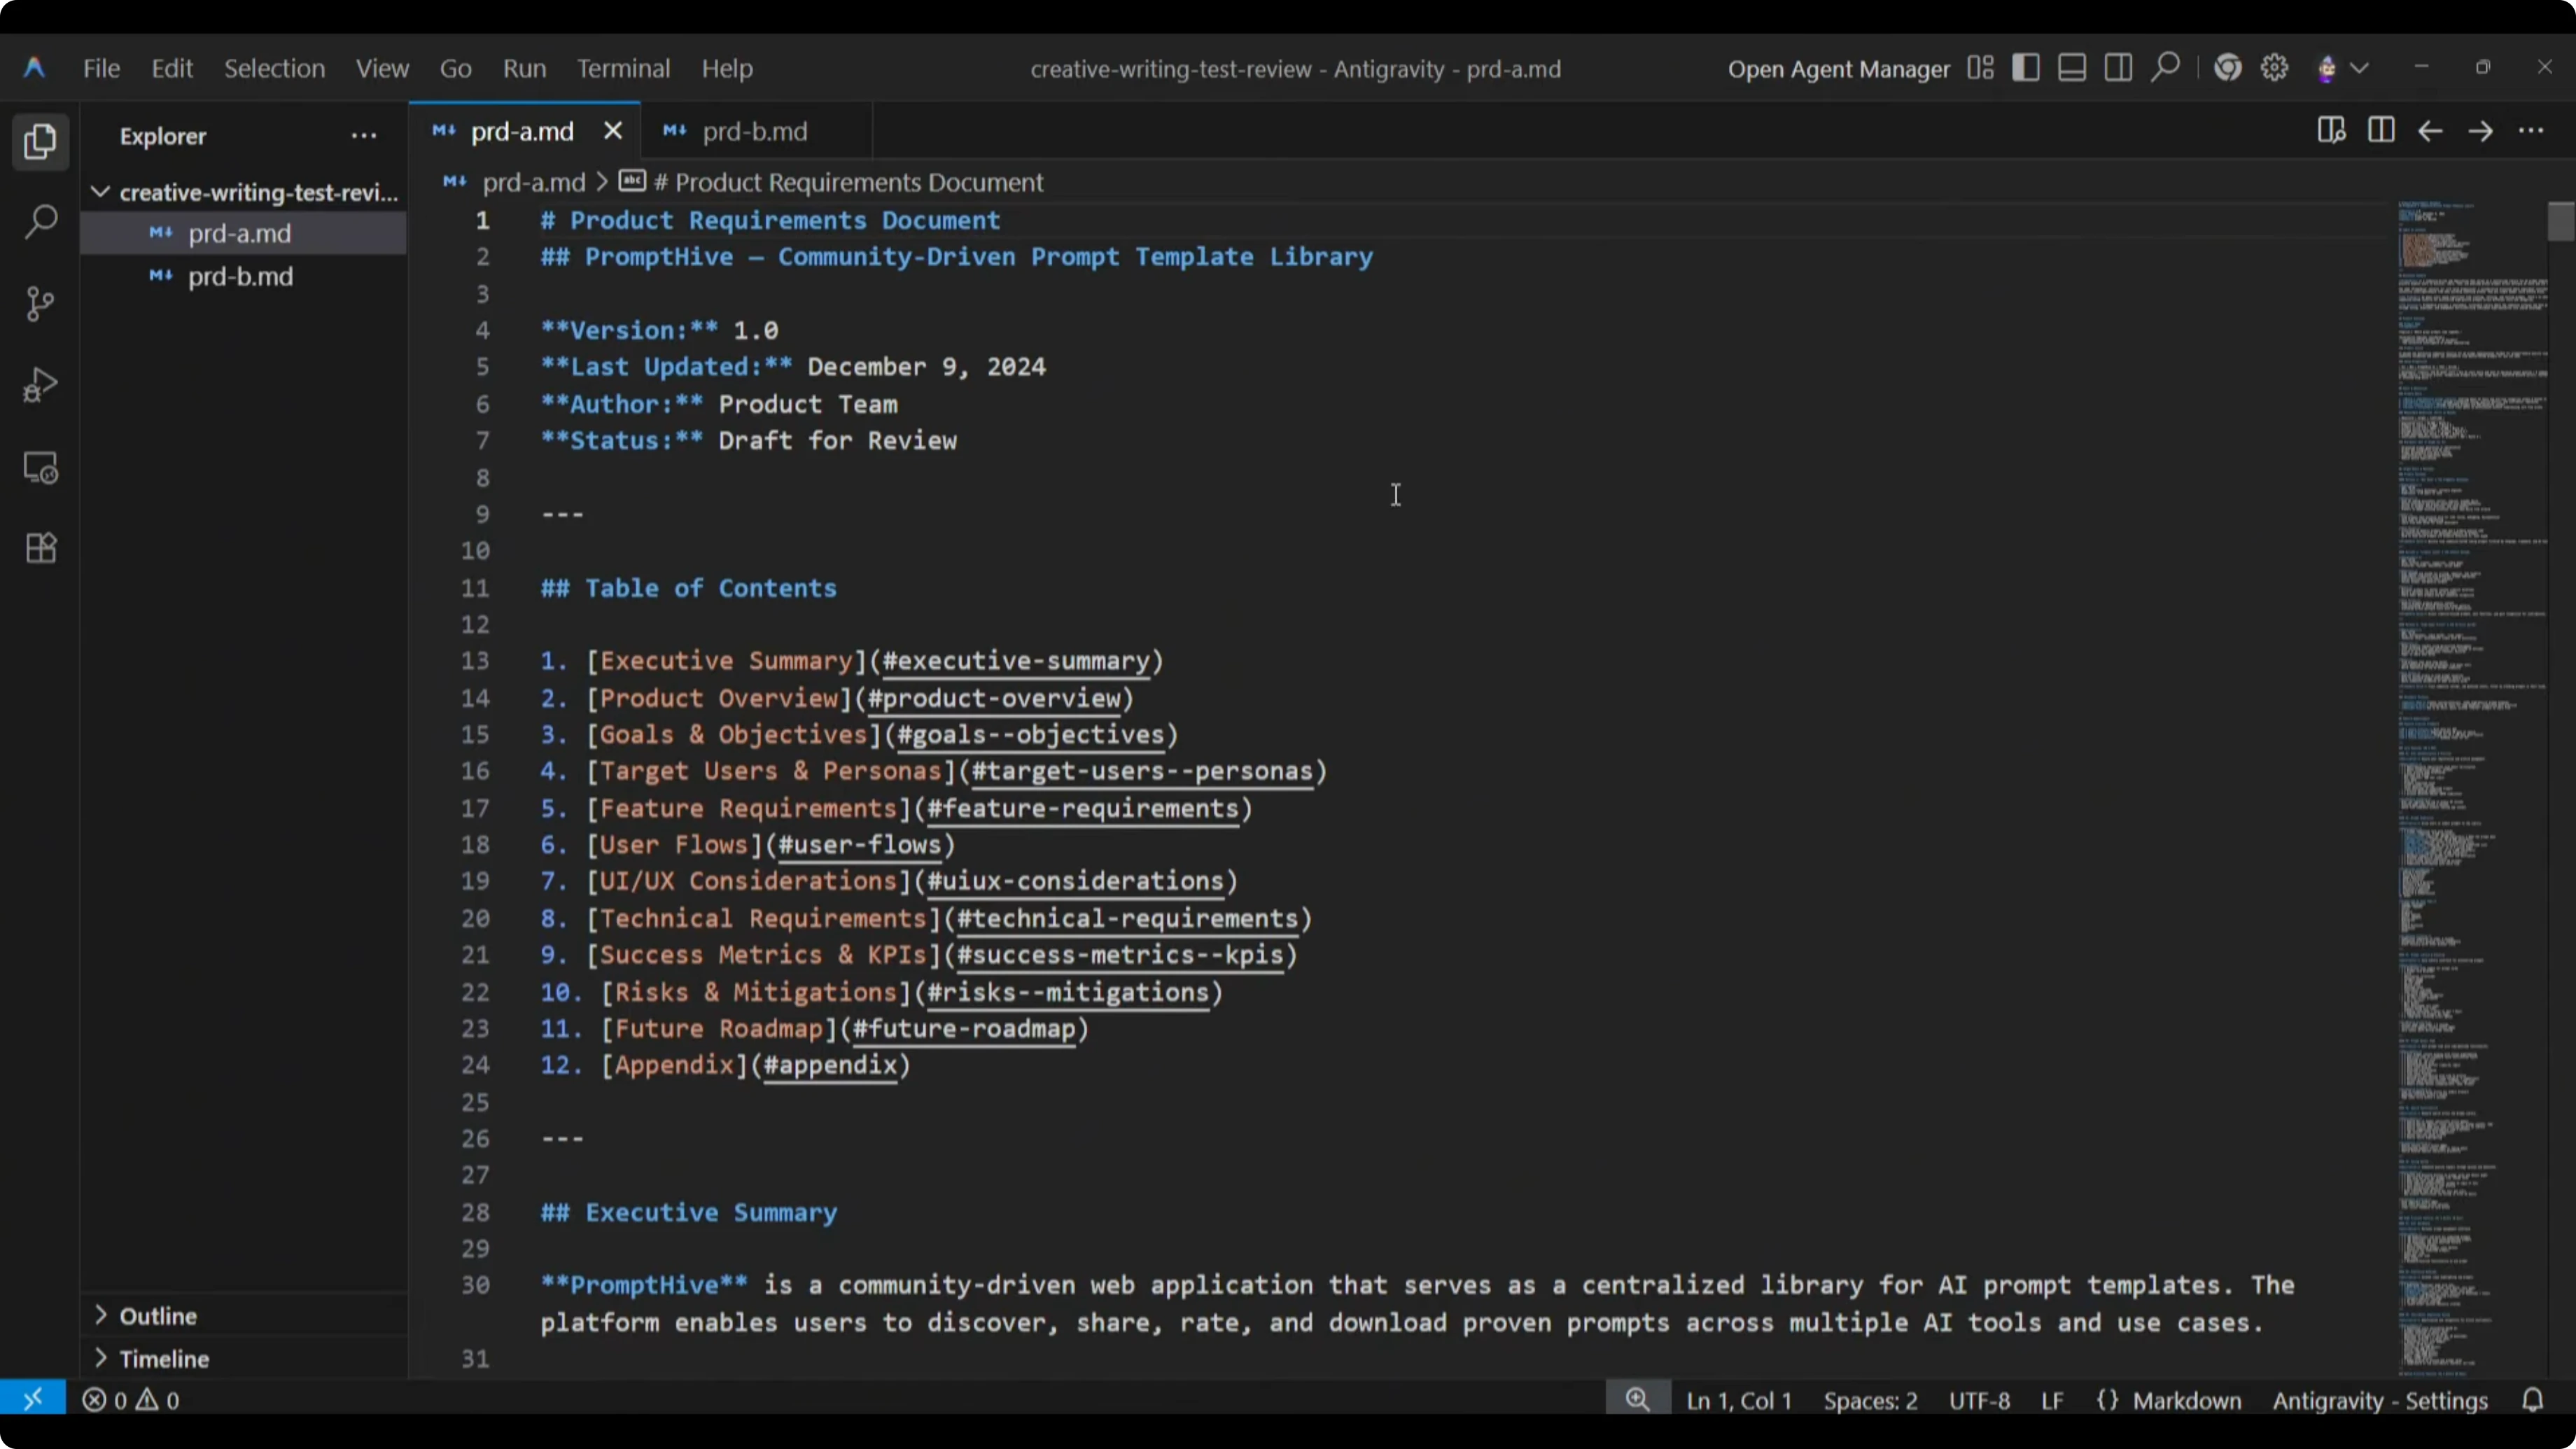This screenshot has width=2576, height=1449.
Task: Open the Source Control view
Action: (40, 304)
